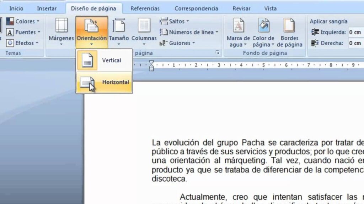Select Horizontal landscape orientation

(104, 82)
